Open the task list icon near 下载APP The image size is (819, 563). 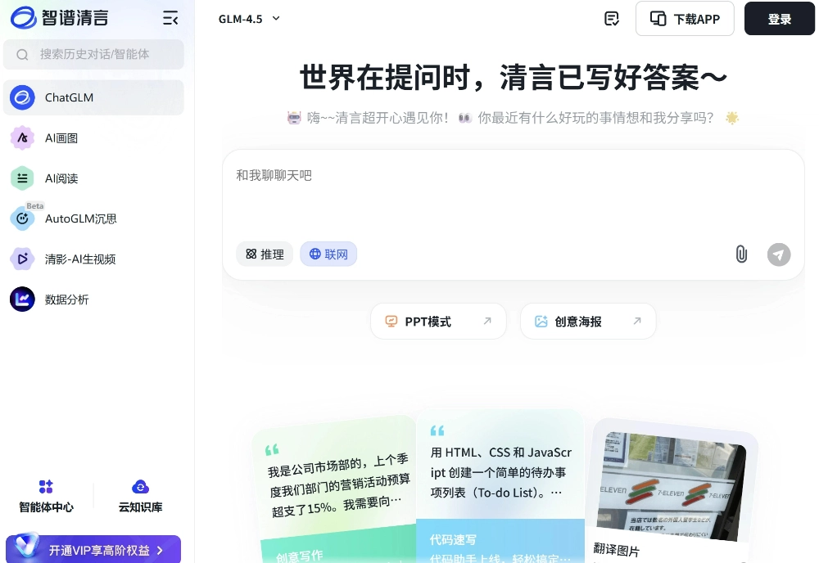[612, 18]
